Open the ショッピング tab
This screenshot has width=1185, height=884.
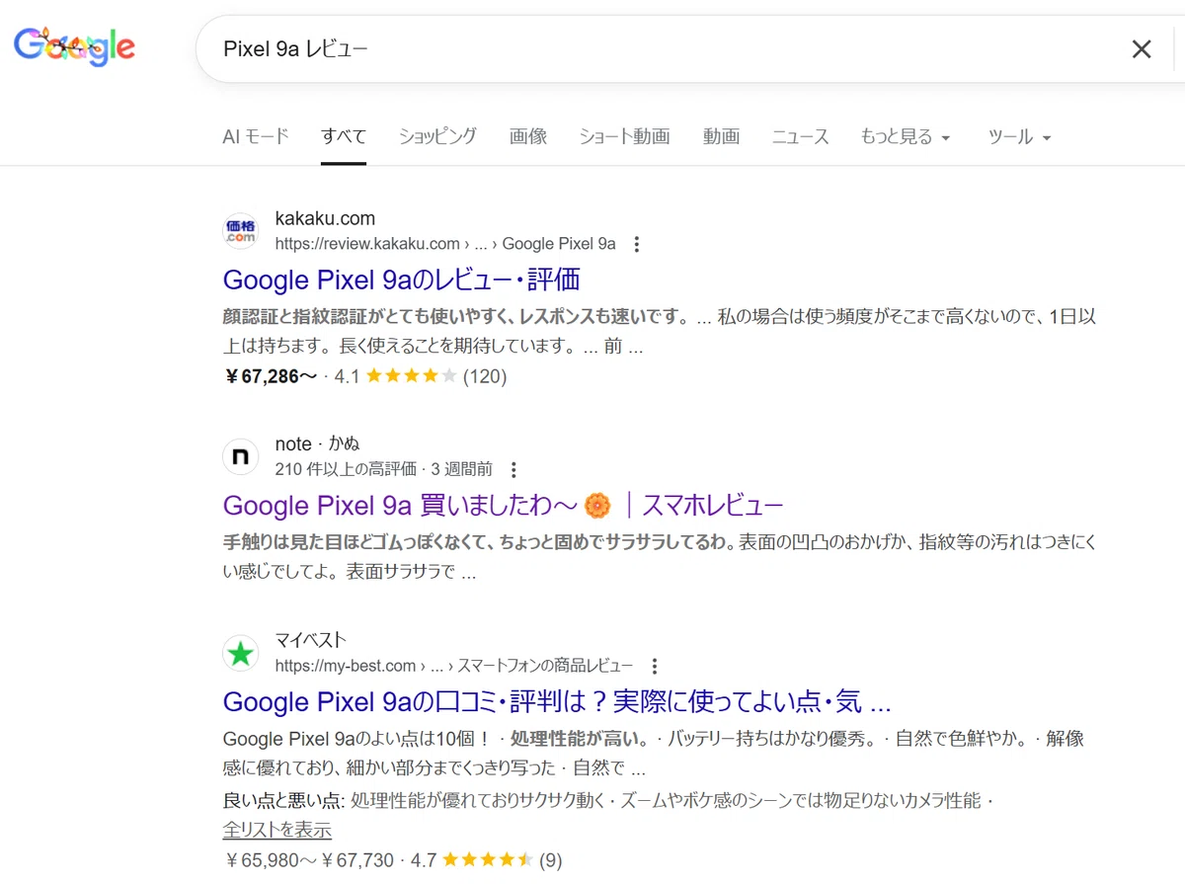tap(437, 136)
